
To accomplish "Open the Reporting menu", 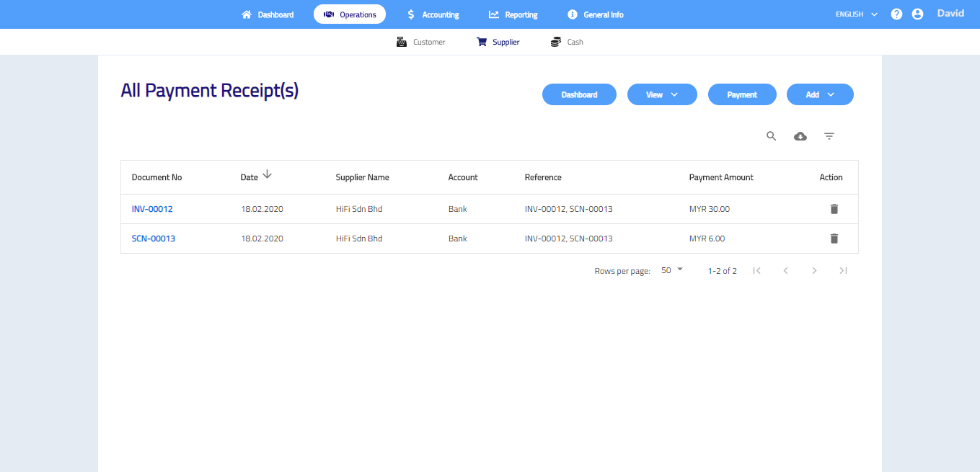I will click(513, 14).
